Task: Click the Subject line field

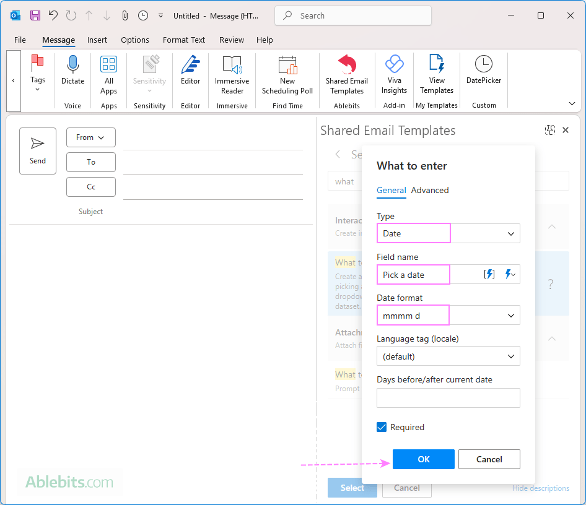Action: [x=213, y=212]
